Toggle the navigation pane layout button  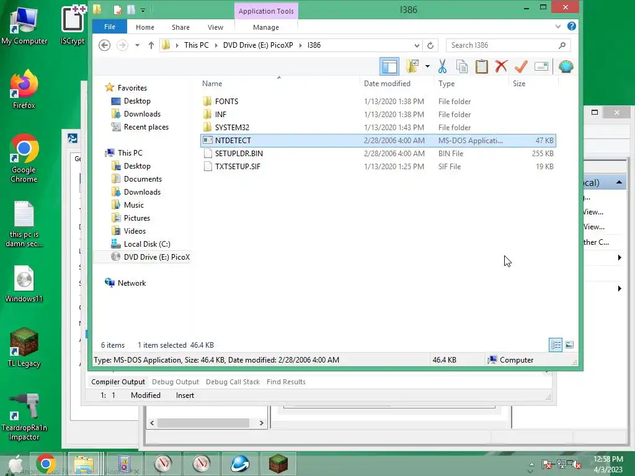[389, 66]
